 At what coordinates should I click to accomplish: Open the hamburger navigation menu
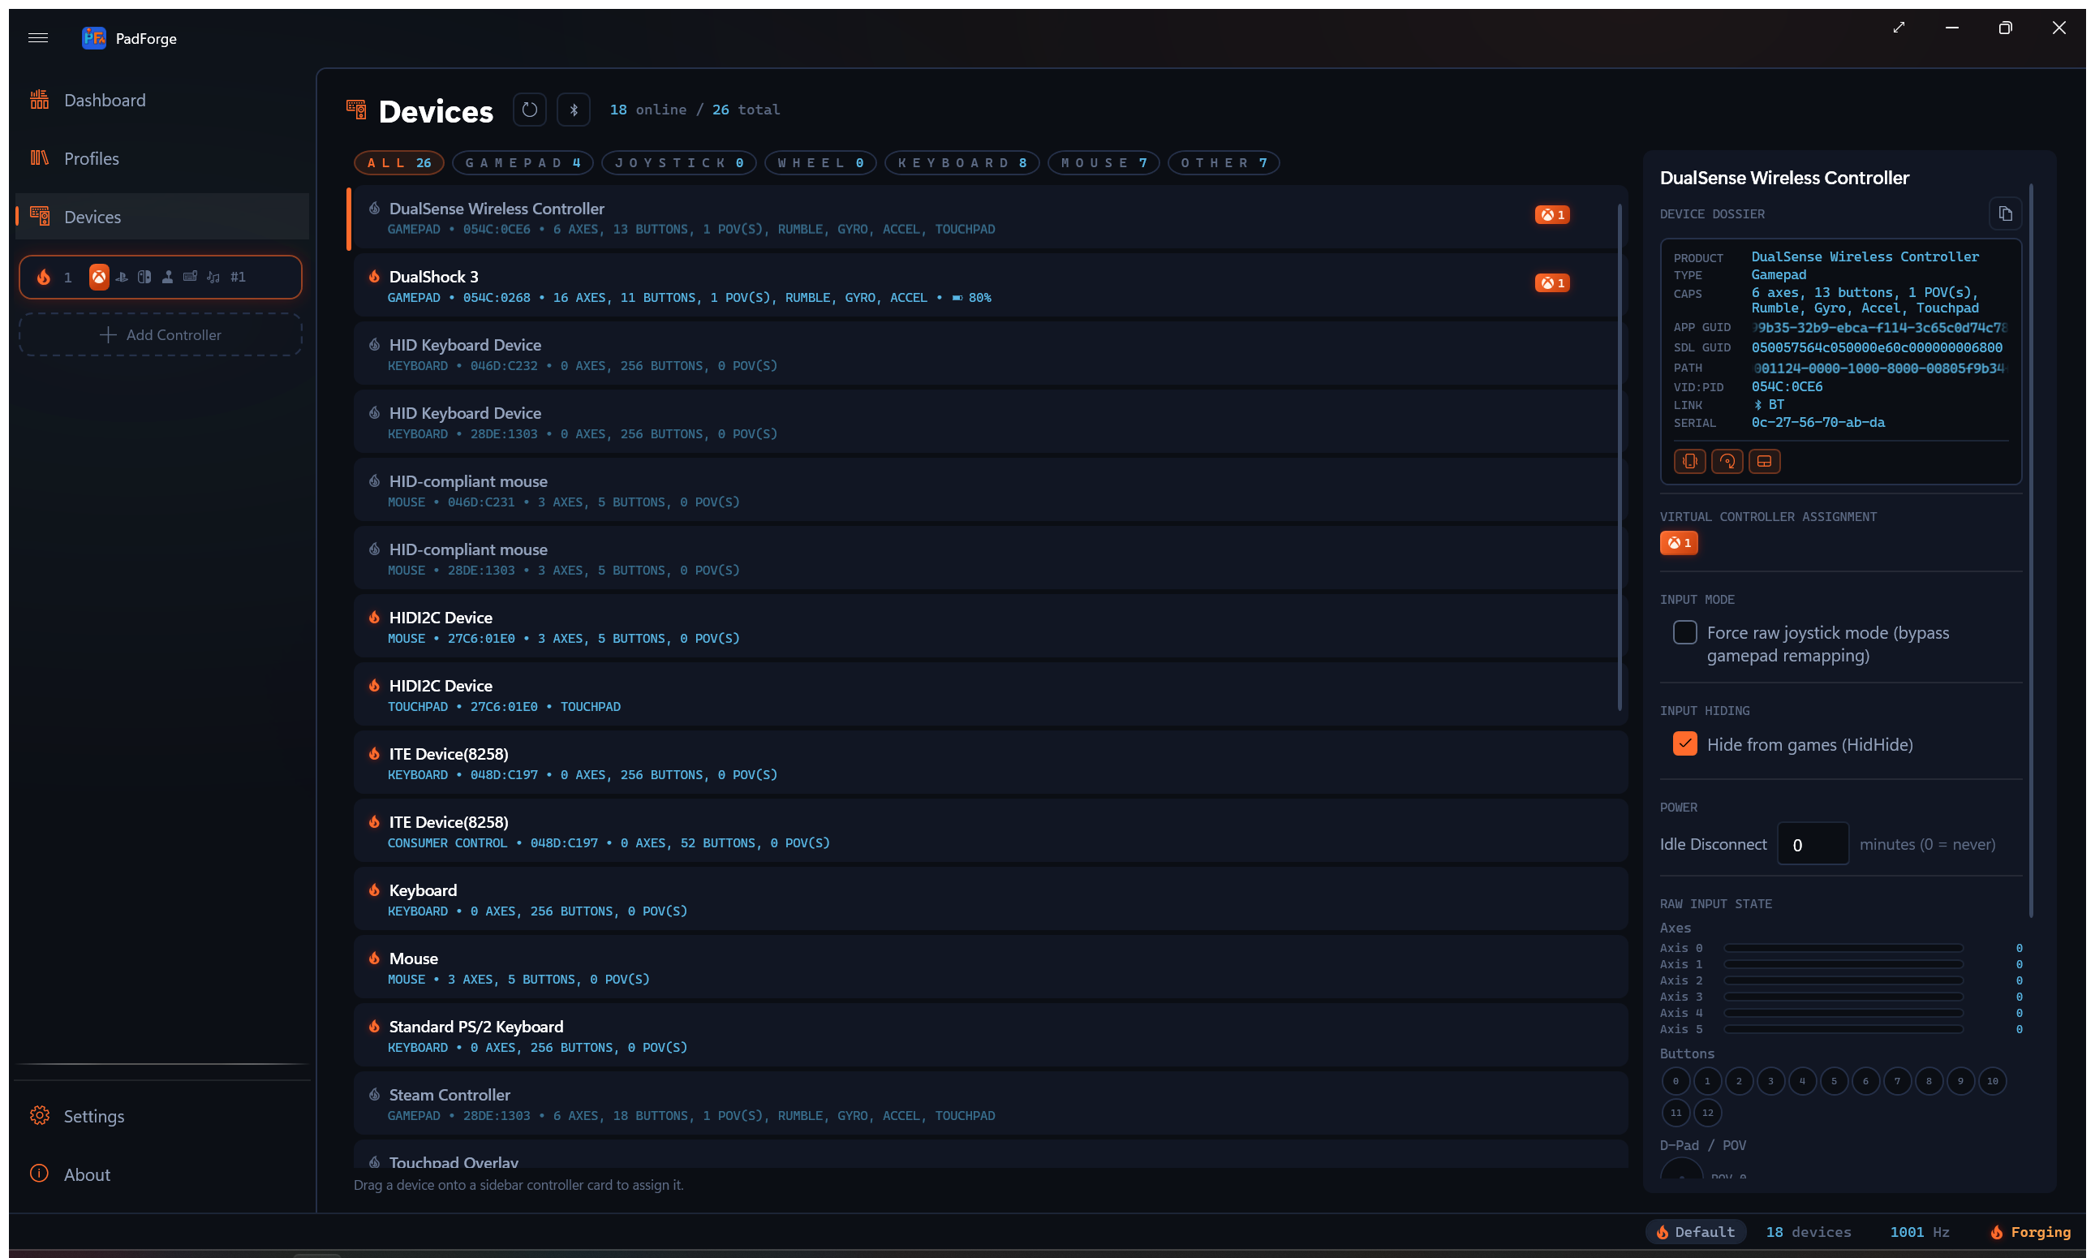point(38,37)
